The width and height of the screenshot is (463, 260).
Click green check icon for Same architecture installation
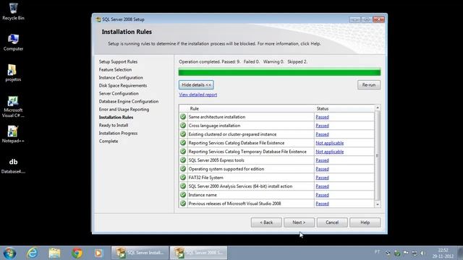coord(183,117)
